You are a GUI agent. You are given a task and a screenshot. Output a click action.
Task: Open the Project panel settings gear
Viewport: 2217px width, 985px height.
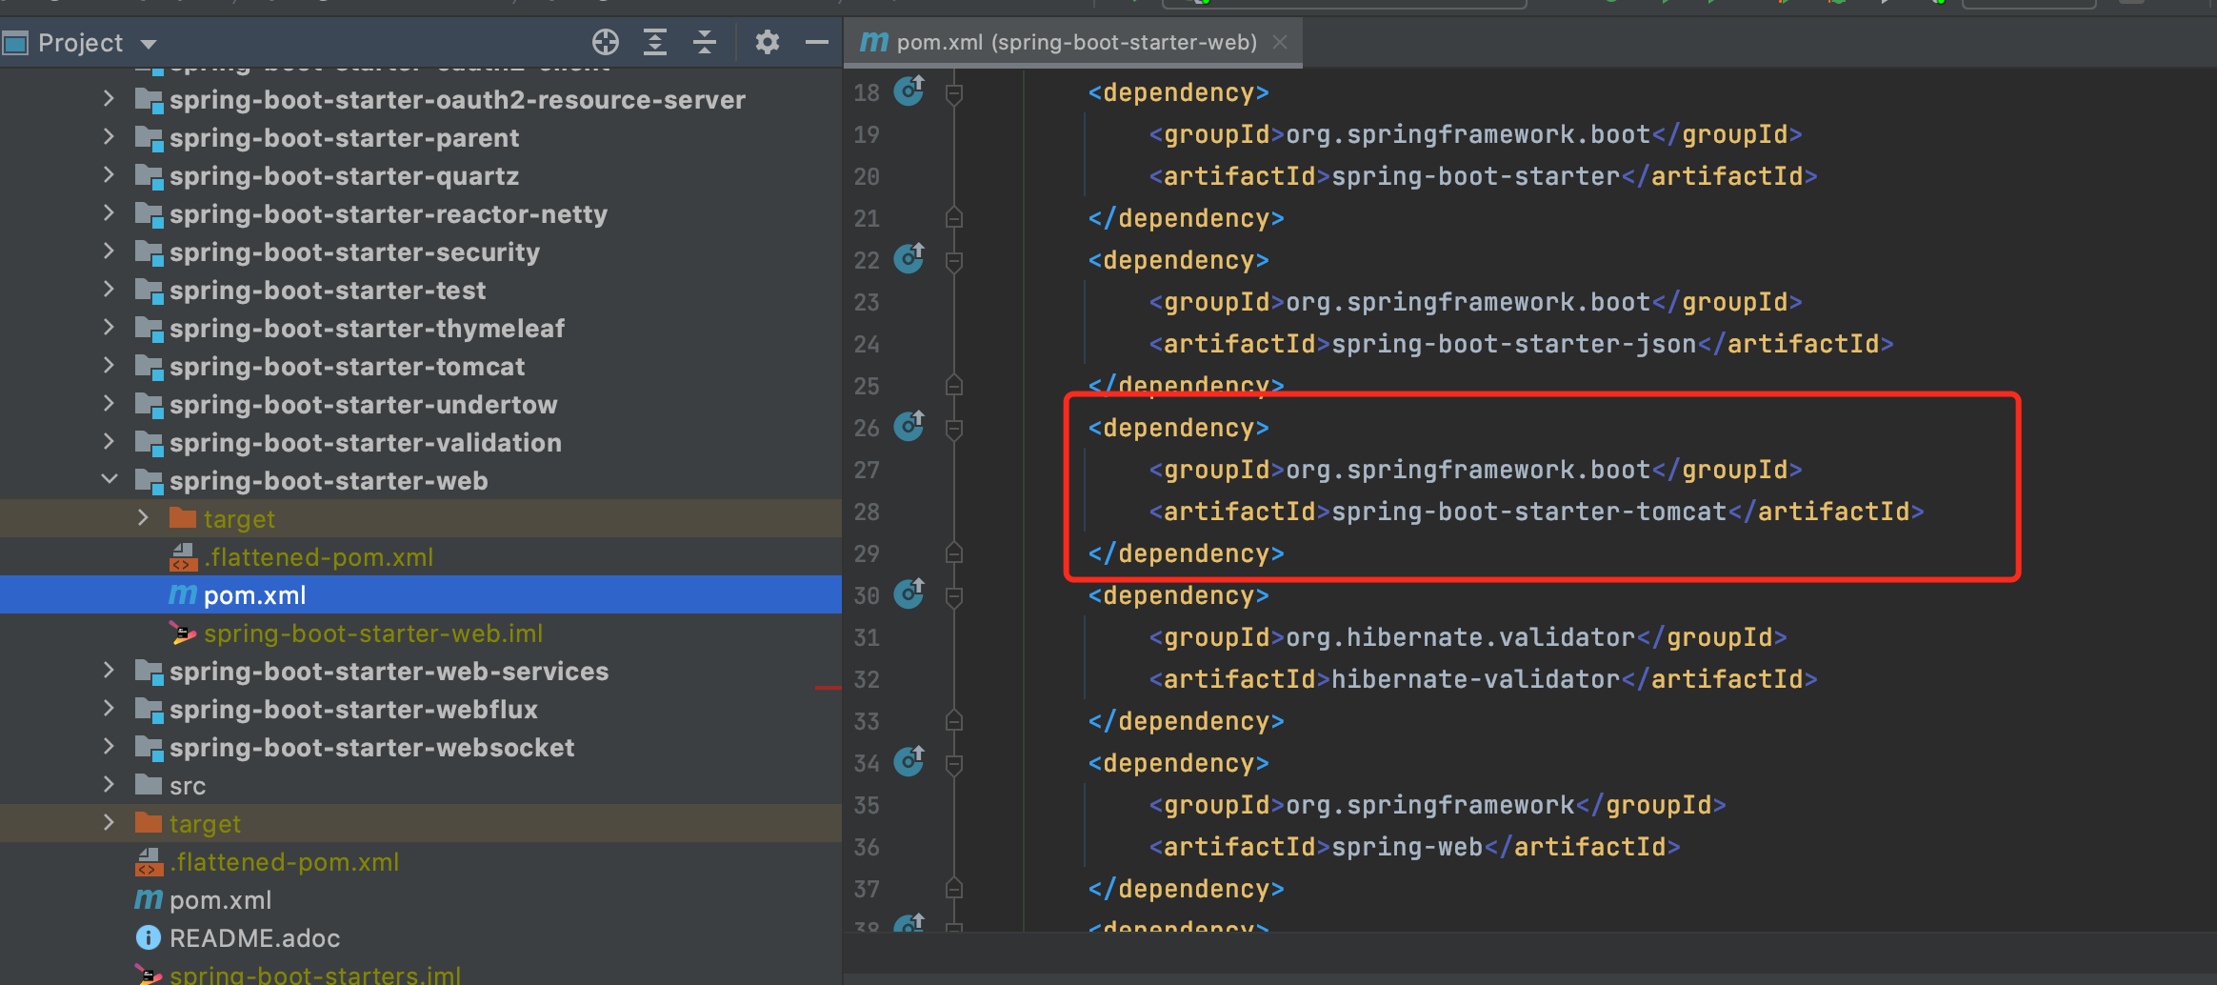[768, 42]
